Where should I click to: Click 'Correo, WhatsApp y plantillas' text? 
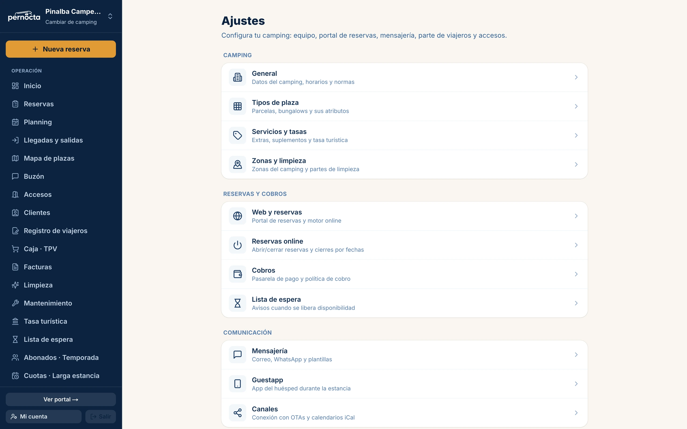(292, 360)
